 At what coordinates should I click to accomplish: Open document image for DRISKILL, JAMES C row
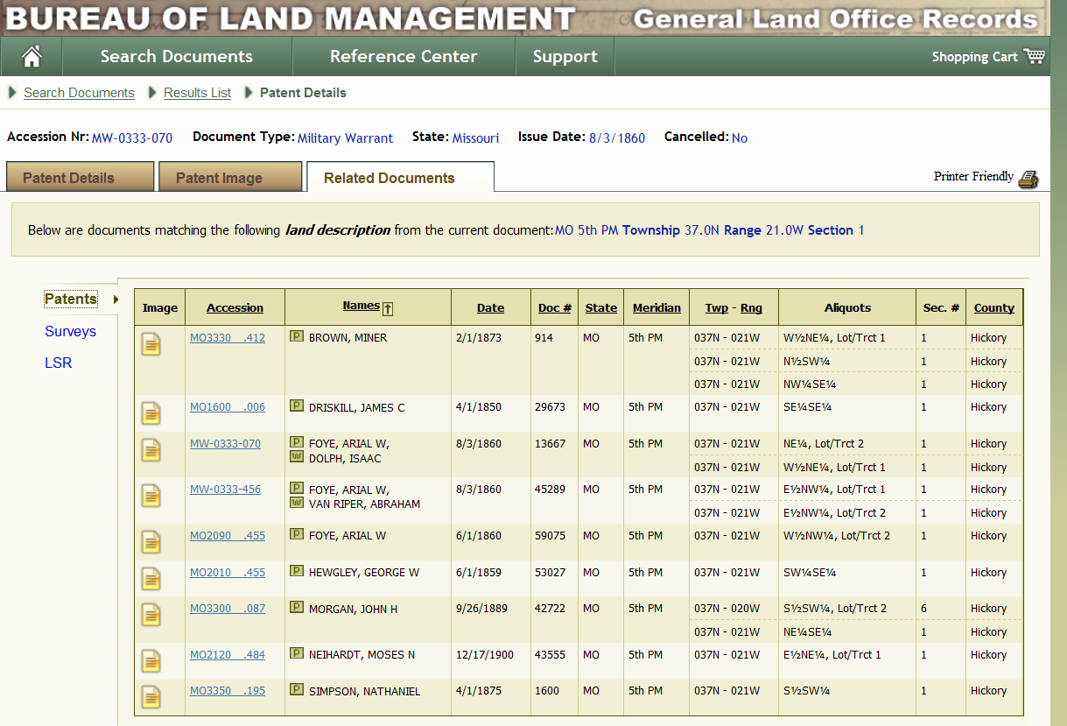click(151, 413)
